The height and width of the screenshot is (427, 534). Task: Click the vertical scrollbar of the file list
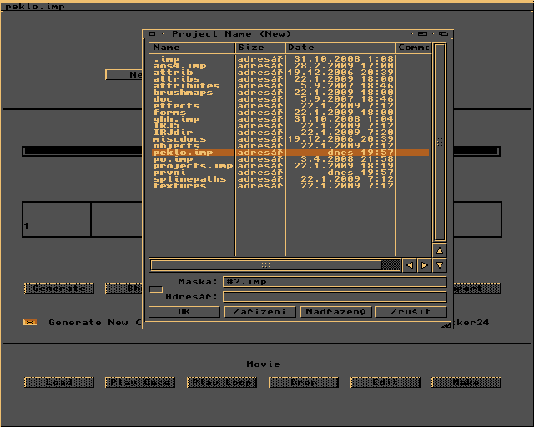pyautogui.click(x=440, y=142)
